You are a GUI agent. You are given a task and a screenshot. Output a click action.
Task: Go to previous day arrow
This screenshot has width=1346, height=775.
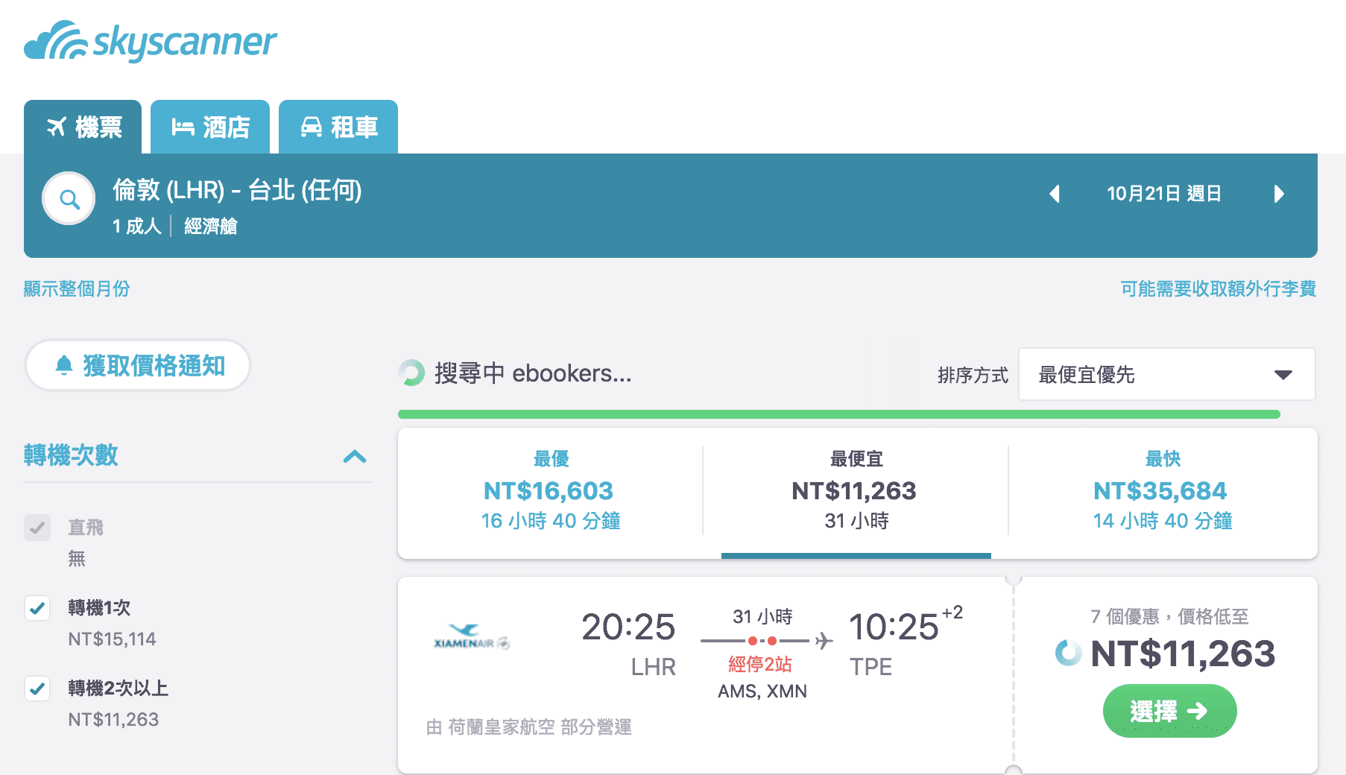tap(1055, 194)
